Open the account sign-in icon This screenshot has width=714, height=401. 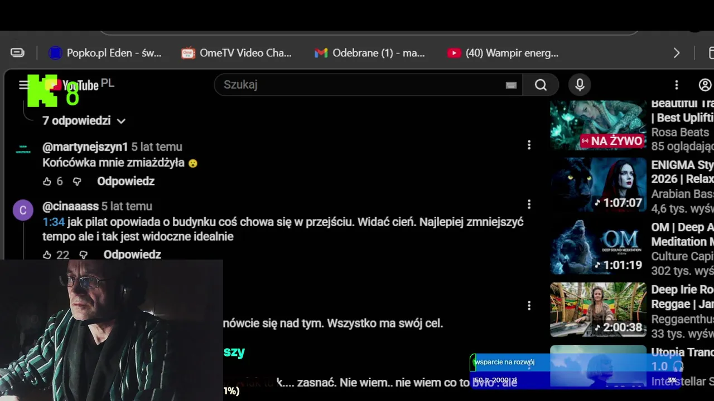point(705,85)
